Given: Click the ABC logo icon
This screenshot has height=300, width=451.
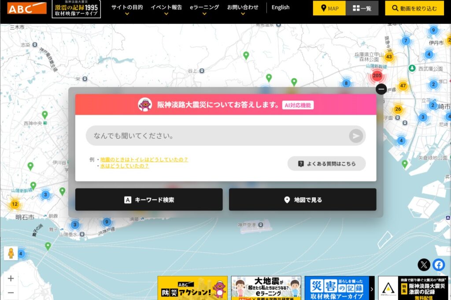Looking at the screenshot, I should coord(27,8).
